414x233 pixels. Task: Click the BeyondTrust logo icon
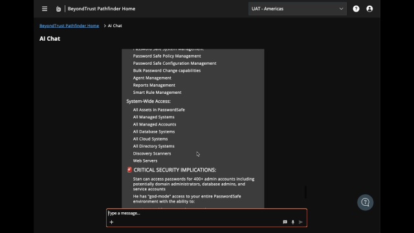(58, 9)
